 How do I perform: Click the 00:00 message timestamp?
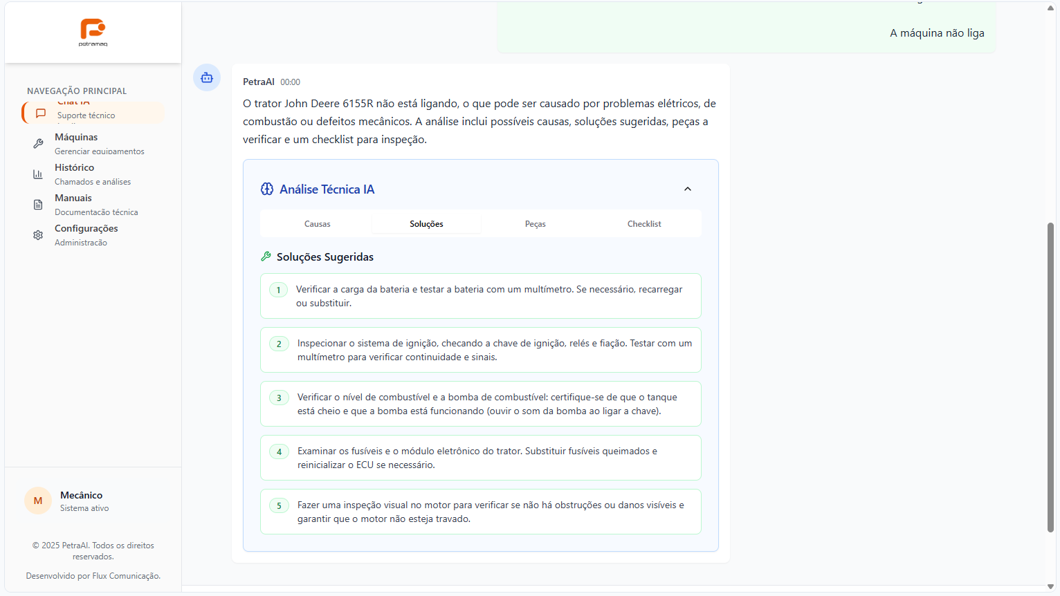[x=290, y=82]
